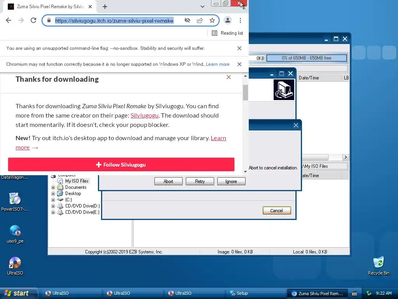The width and height of the screenshot is (398, 299).
Task: Select CD/DVD Drive(E:) in tree
Action: 82,212
